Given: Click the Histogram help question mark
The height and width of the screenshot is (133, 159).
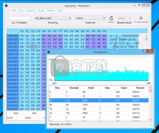Looking at the screenshot, I should tap(143, 51).
